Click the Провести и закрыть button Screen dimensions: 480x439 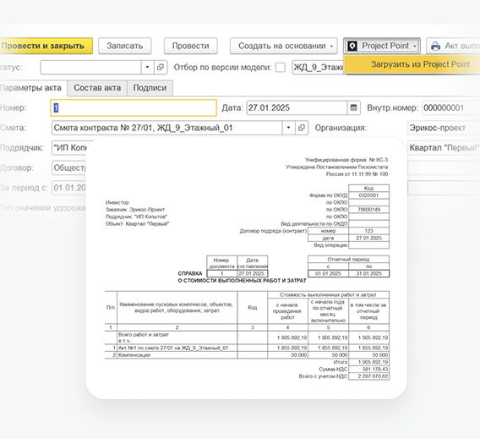coord(46,46)
